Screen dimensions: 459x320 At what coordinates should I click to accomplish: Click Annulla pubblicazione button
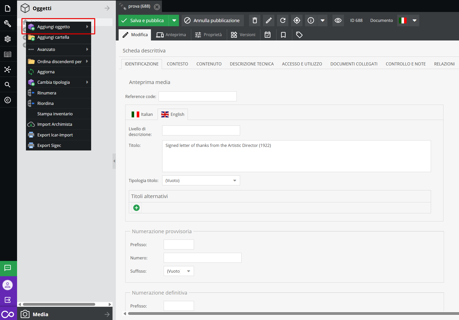pyautogui.click(x=213, y=20)
